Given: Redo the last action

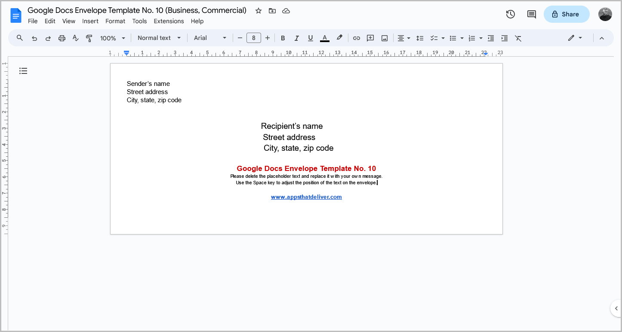Looking at the screenshot, I should (x=48, y=38).
